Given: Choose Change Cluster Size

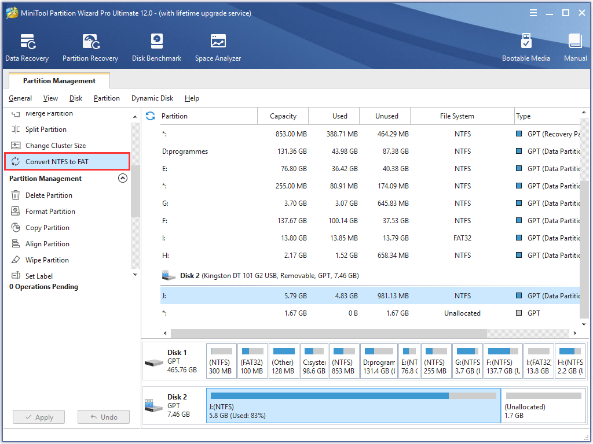Looking at the screenshot, I should click(x=55, y=145).
